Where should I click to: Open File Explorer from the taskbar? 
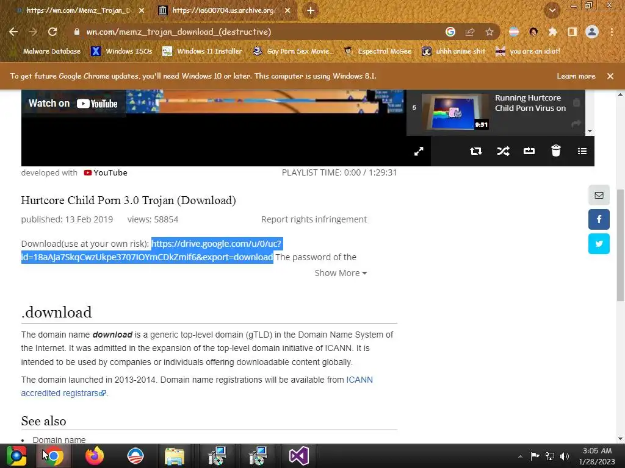click(175, 456)
